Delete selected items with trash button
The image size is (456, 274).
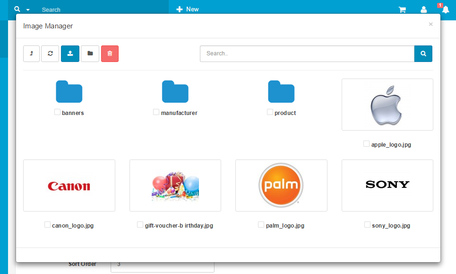pyautogui.click(x=110, y=53)
